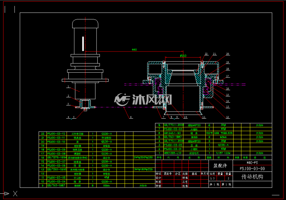The image size is (286, 200).
Task: Click part code PSJ00-03-12 in parts list
Action: pos(56,134)
